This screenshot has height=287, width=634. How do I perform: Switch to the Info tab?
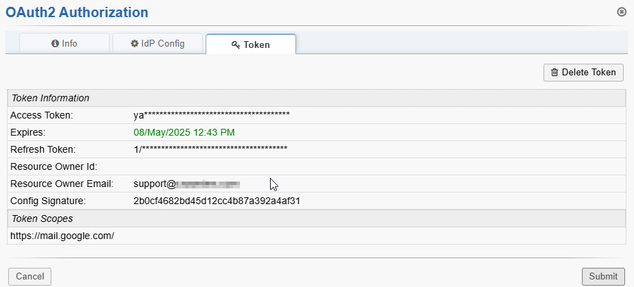pyautogui.click(x=64, y=43)
